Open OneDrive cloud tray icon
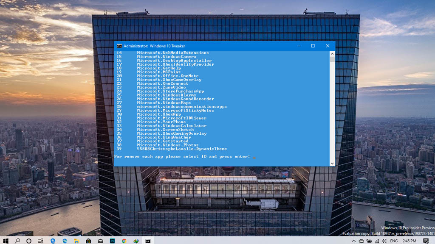Image resolution: width=435 pixels, height=244 pixels. pyautogui.click(x=361, y=241)
